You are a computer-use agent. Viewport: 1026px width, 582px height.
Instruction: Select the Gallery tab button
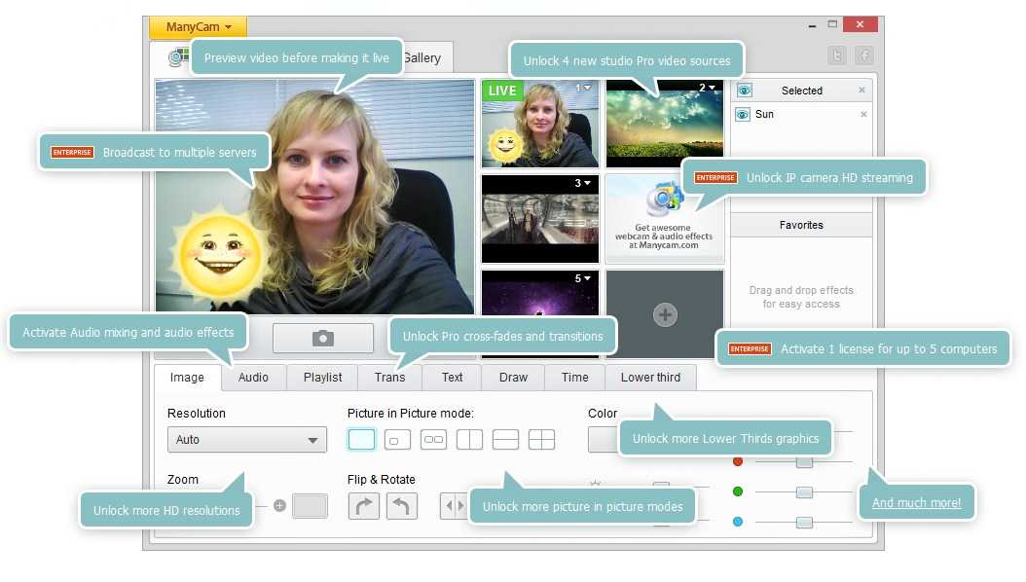pos(423,56)
